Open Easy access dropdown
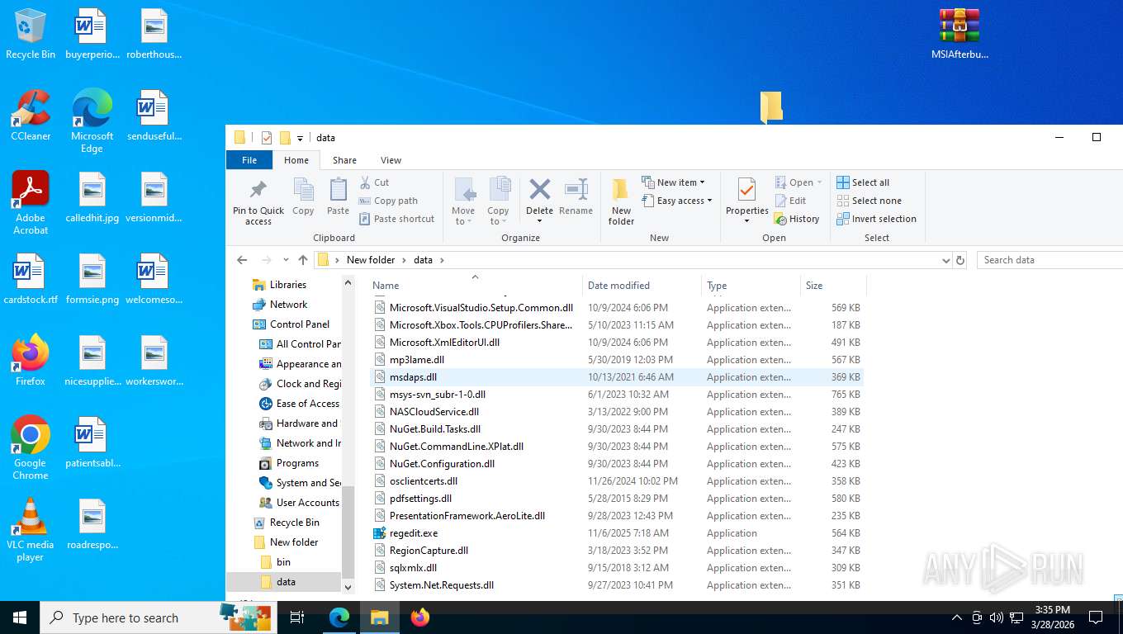Screen dimensions: 1123x634 676,201
